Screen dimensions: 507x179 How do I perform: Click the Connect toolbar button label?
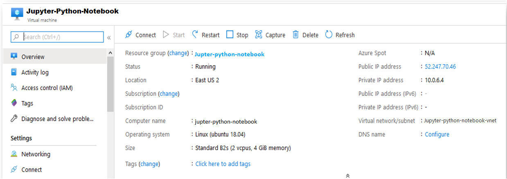pos(146,35)
